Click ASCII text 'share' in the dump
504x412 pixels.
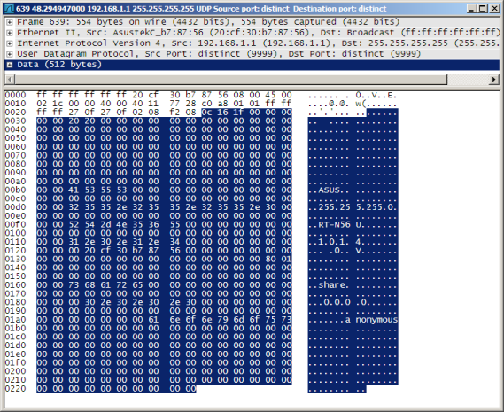331,285
